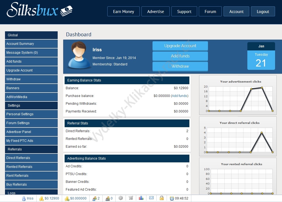The image size is (282, 202).
Task: Click the Add funds link beside Purchase balance
Action: (179, 96)
